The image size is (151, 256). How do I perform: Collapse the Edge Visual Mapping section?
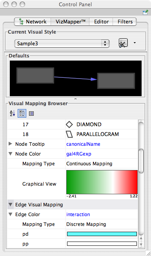(x=11, y=204)
